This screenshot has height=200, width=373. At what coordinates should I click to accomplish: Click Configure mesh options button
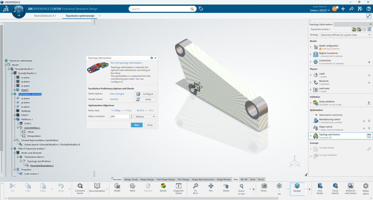point(145,94)
